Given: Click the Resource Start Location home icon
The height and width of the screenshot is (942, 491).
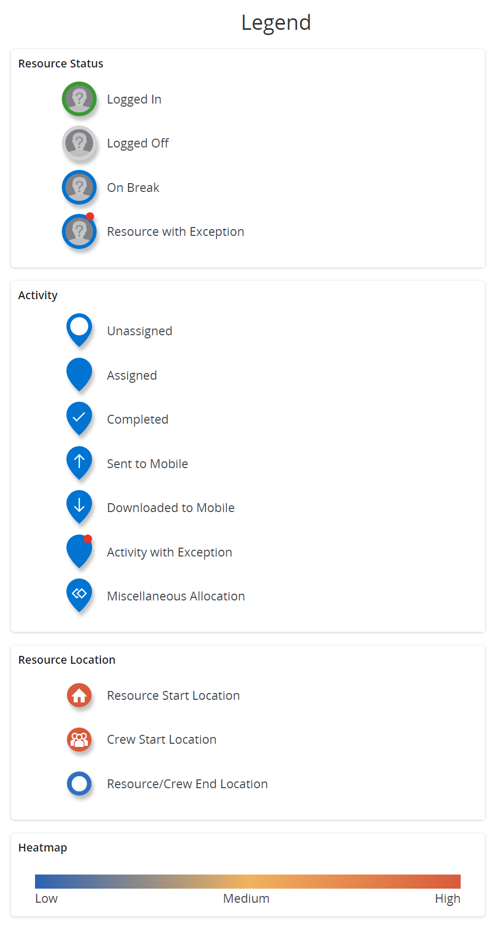Looking at the screenshot, I should (x=79, y=695).
